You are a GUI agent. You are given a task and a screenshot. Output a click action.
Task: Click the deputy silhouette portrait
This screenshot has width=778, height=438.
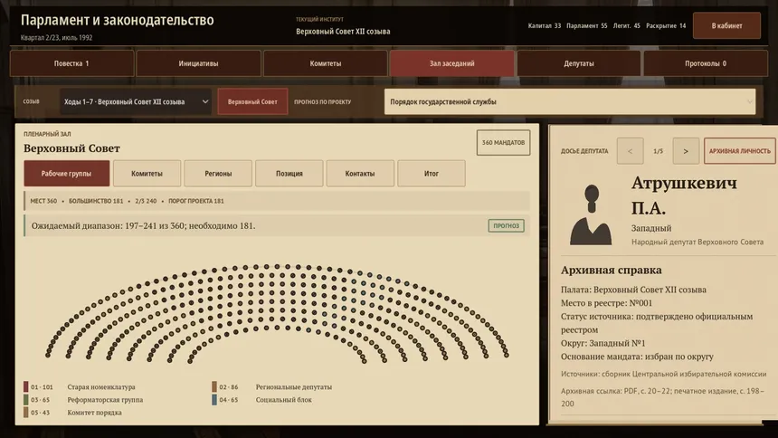[591, 214]
